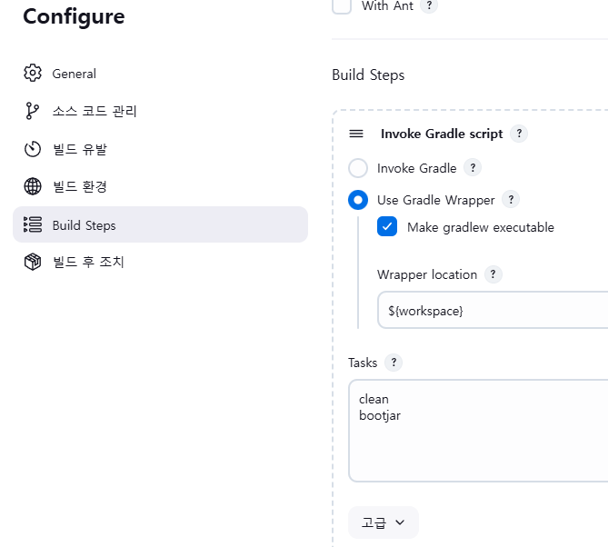Select the Invoke Gradle radio button
Screen dimensions: 608x547
tap(358, 168)
